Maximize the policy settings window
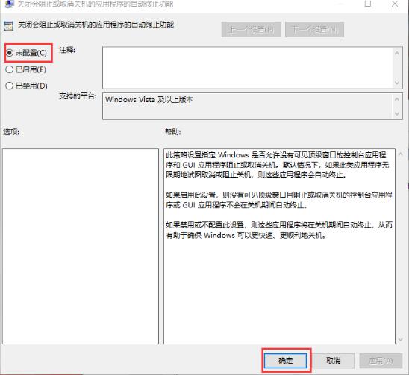 [368, 4]
